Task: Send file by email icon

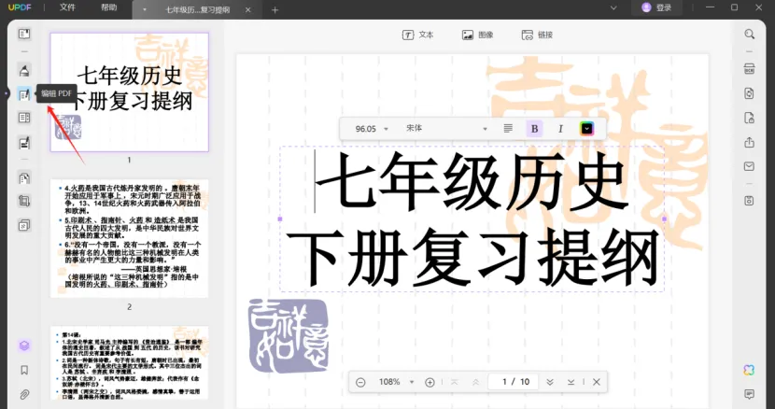Action: click(749, 166)
